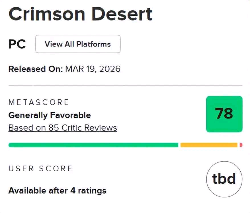The width and height of the screenshot is (250, 213).
Task: Select the PC platform label
Action: [x=17, y=44]
